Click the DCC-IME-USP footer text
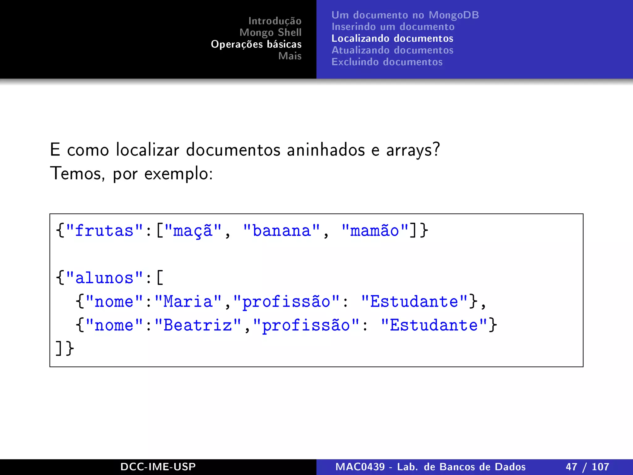 [158, 467]
